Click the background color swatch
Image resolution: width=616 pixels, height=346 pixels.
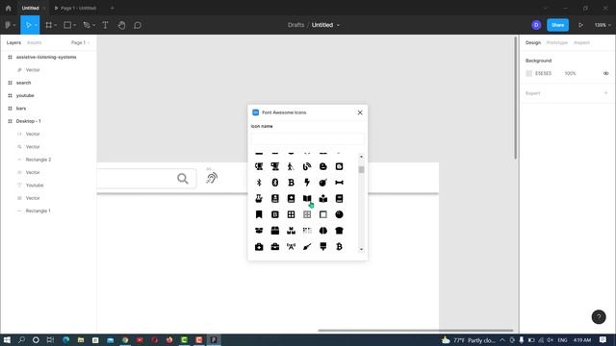pos(528,73)
